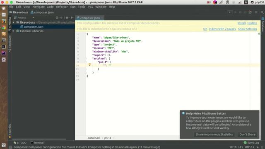The image size is (265, 149).
Task: Toggle the Project side tool window tab
Action: pyautogui.click(x=10, y=24)
